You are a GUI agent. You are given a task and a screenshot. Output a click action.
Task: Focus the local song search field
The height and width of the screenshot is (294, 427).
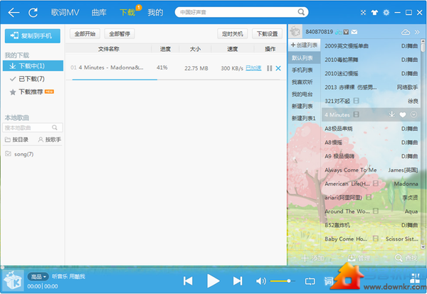(x=33, y=127)
